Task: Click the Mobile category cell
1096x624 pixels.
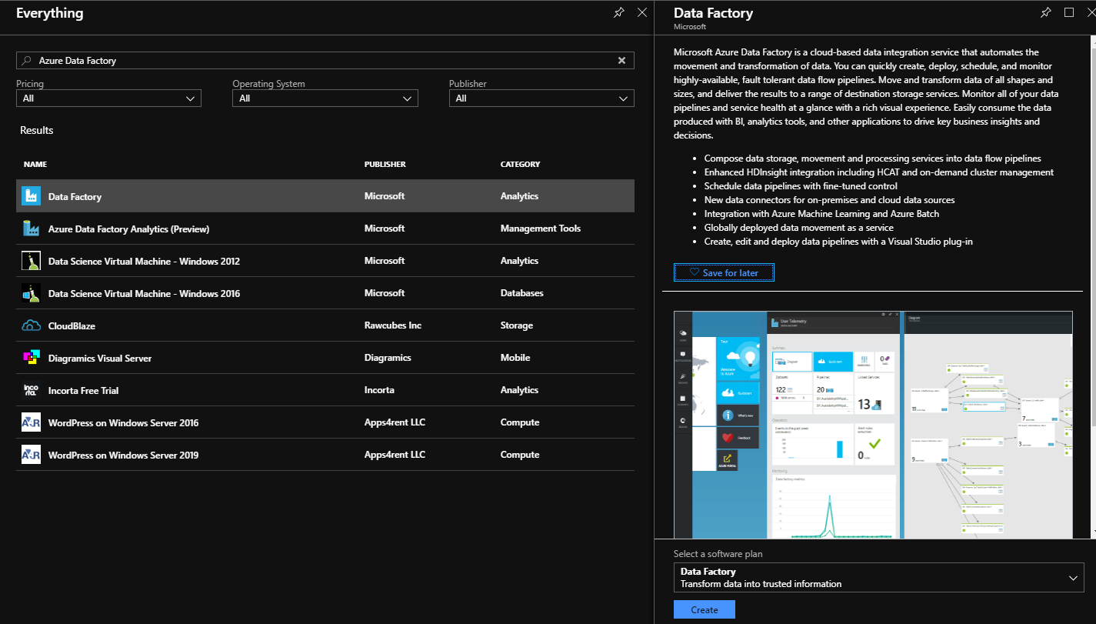Action: click(515, 358)
